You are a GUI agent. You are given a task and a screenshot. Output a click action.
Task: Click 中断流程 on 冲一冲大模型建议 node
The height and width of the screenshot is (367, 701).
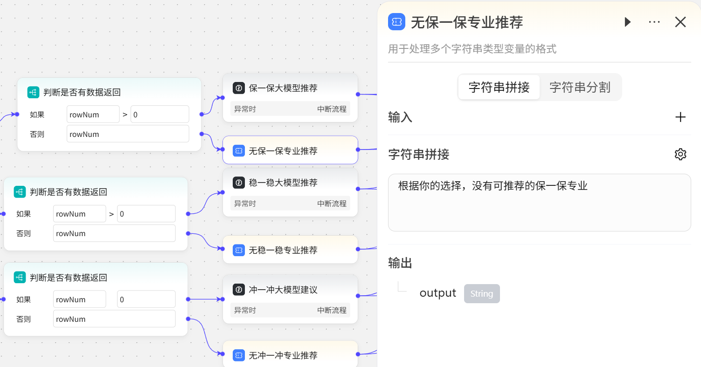[x=332, y=311]
